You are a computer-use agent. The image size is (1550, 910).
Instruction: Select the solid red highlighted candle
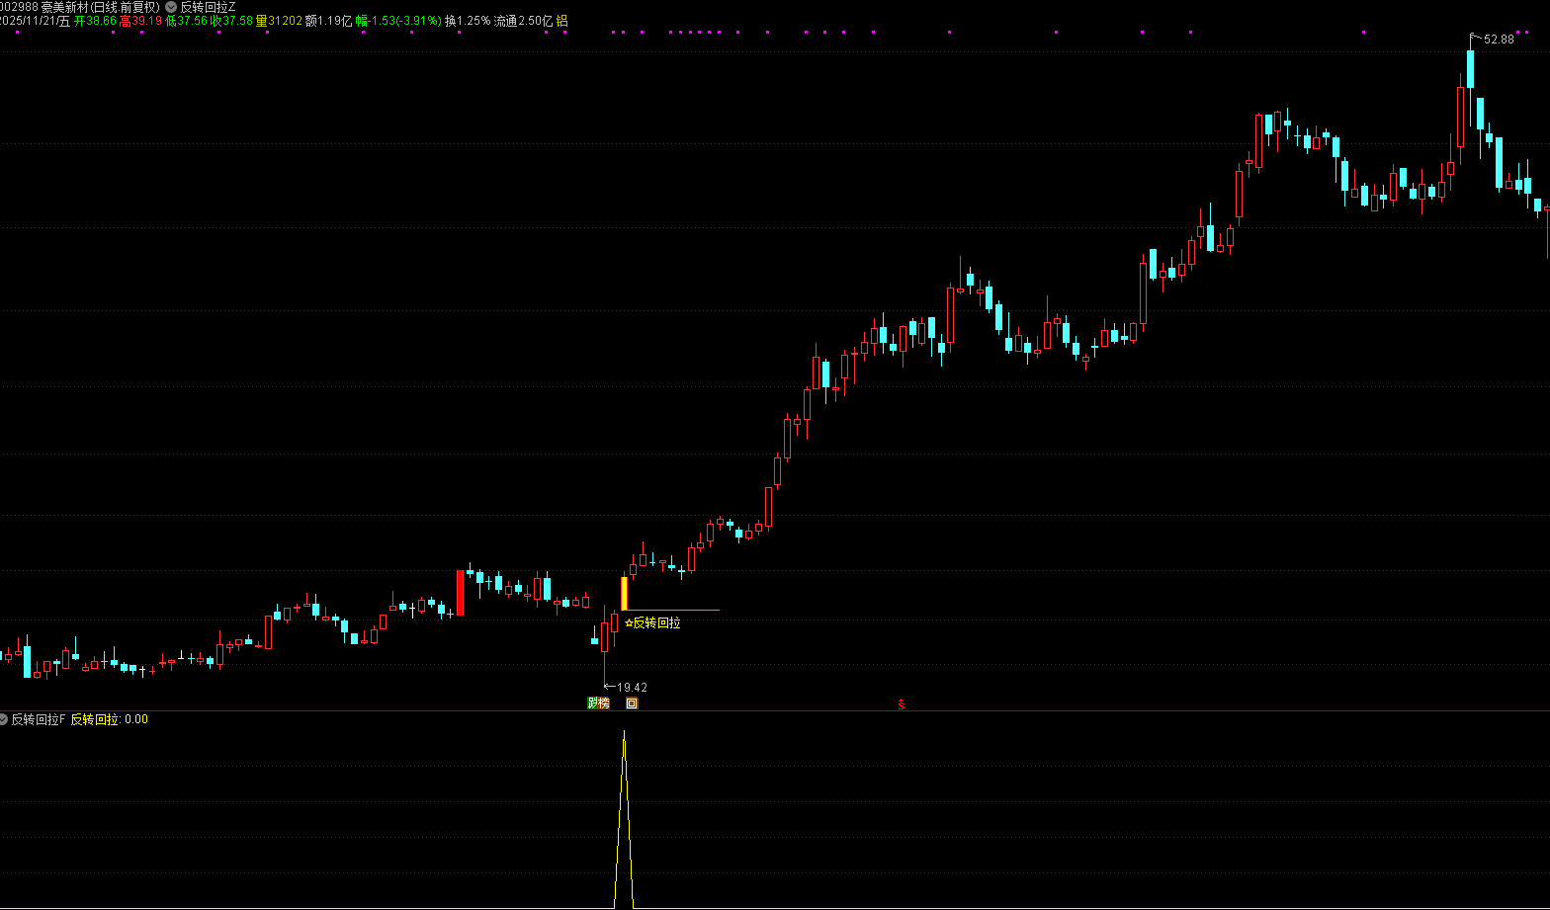[x=460, y=593]
